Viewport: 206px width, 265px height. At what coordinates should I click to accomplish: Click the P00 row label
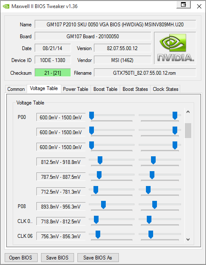pos(22,117)
